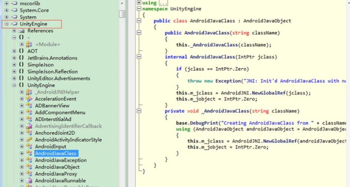This screenshot has height=187, width=350.
Task: Click the References folder icon
Action: pyautogui.click(x=21, y=31)
